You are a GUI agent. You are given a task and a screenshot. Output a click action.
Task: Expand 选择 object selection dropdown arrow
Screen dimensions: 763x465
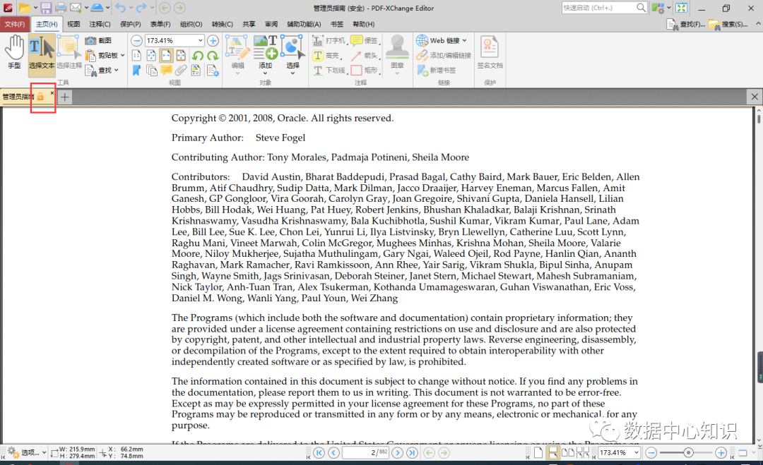[292, 73]
